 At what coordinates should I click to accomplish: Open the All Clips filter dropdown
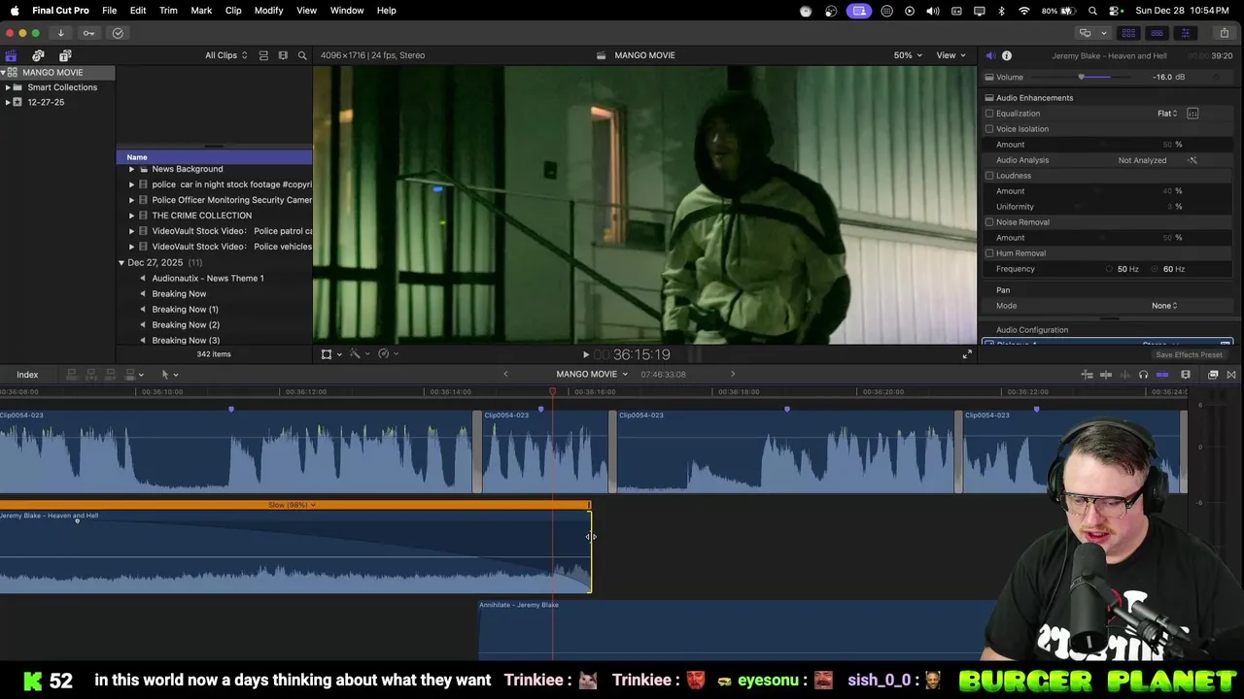(x=225, y=55)
